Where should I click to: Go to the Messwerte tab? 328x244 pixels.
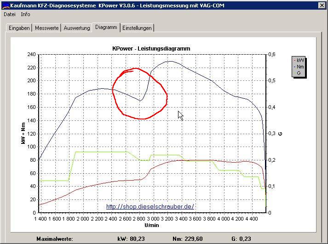(47, 28)
